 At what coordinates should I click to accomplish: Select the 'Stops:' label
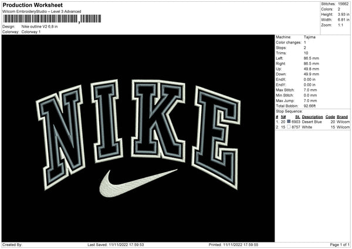click(281, 48)
